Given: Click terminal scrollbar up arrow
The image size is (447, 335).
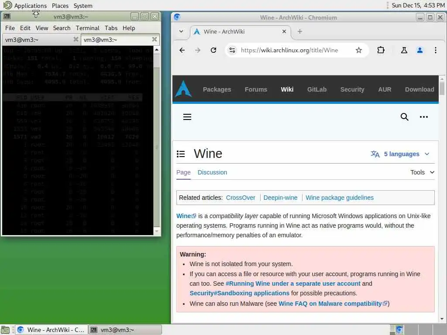Looking at the screenshot, I should click(x=157, y=50).
